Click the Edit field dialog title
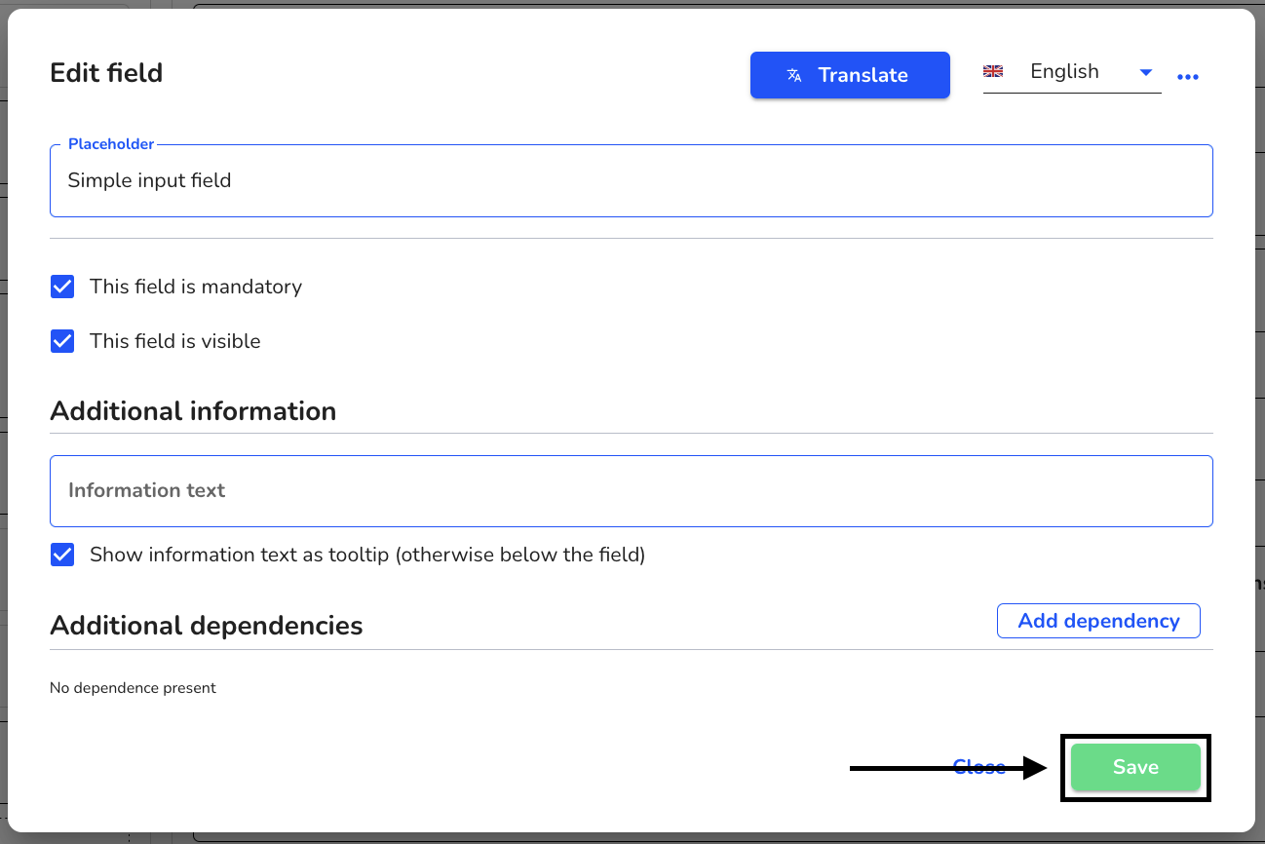This screenshot has height=844, width=1265. click(x=106, y=73)
